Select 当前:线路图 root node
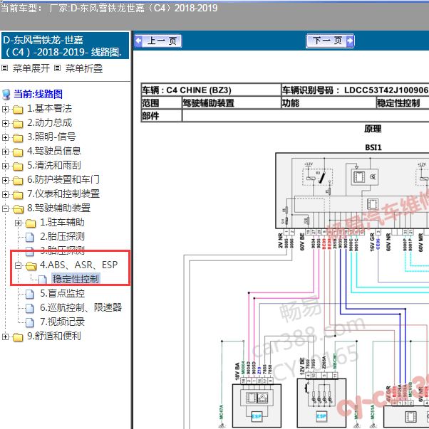Image resolution: width=429 pixels, height=429 pixels. coord(38,94)
